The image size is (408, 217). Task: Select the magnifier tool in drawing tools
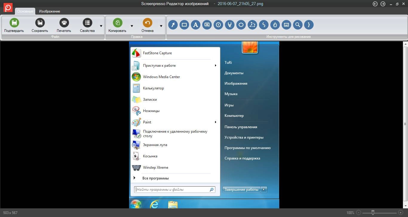tap(298, 25)
